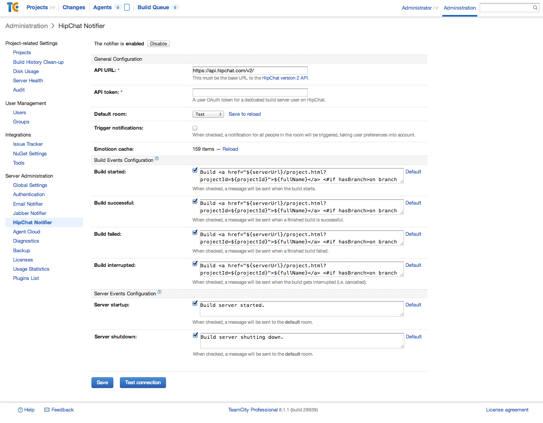Open Build History Clean-up settings

38,62
